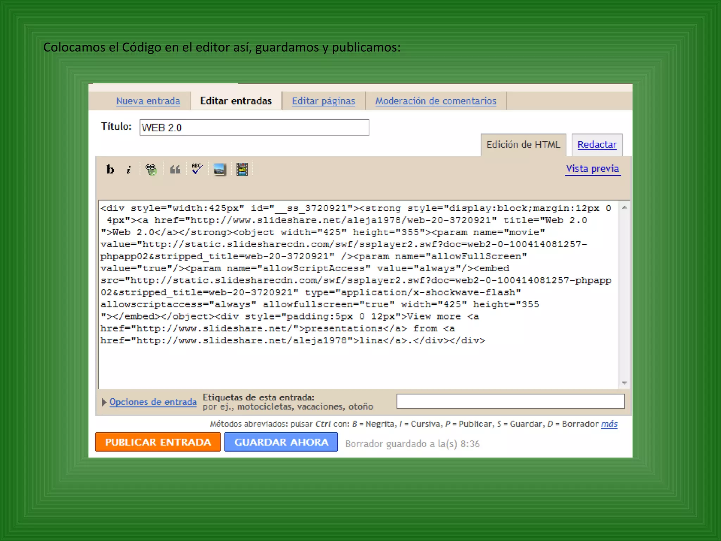Switch to the Edición de HTML tab

[x=523, y=145]
